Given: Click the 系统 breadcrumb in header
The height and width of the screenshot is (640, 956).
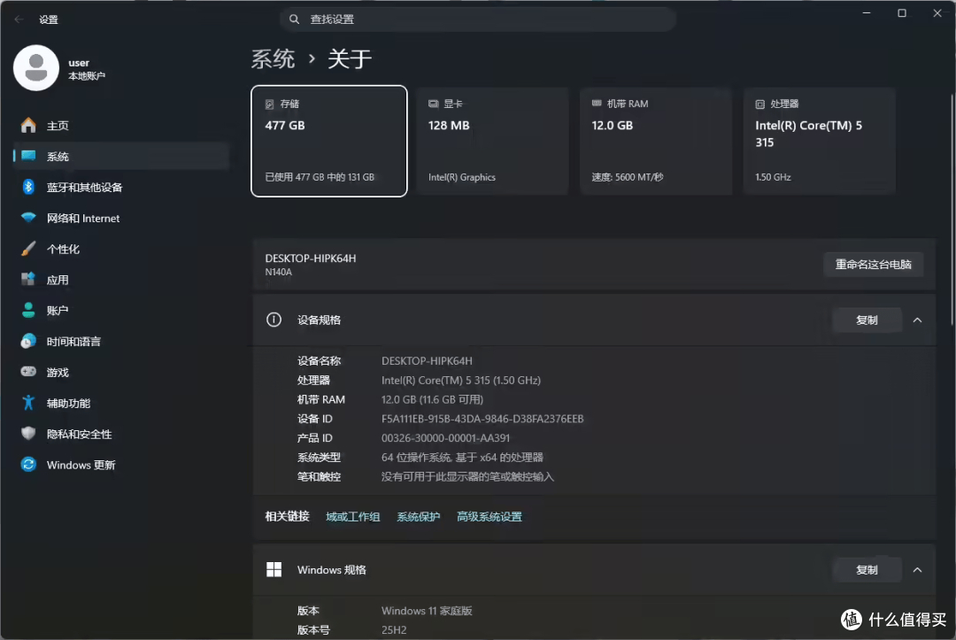Looking at the screenshot, I should (274, 59).
